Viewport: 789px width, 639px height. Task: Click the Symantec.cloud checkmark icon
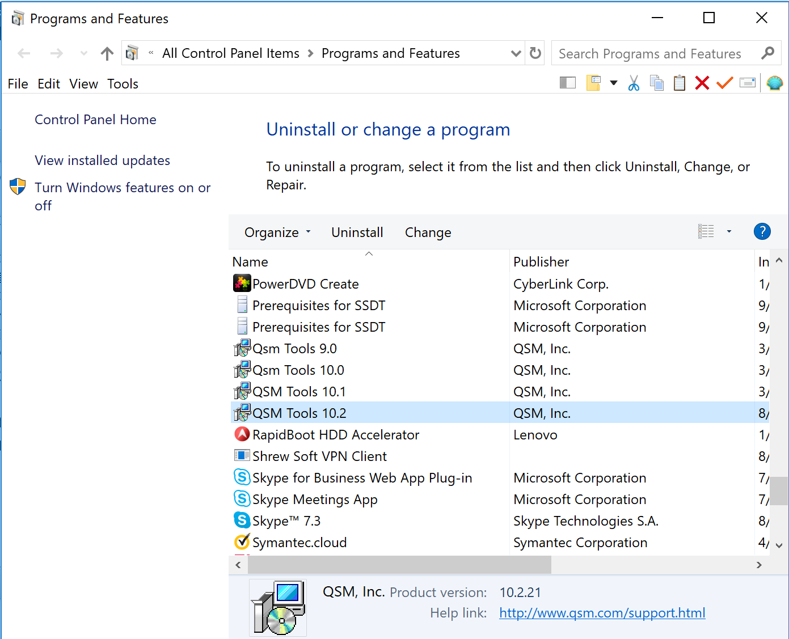point(242,541)
